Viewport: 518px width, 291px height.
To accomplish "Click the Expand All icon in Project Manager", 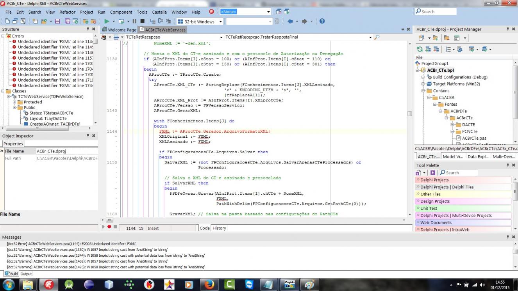I will [x=428, y=49].
